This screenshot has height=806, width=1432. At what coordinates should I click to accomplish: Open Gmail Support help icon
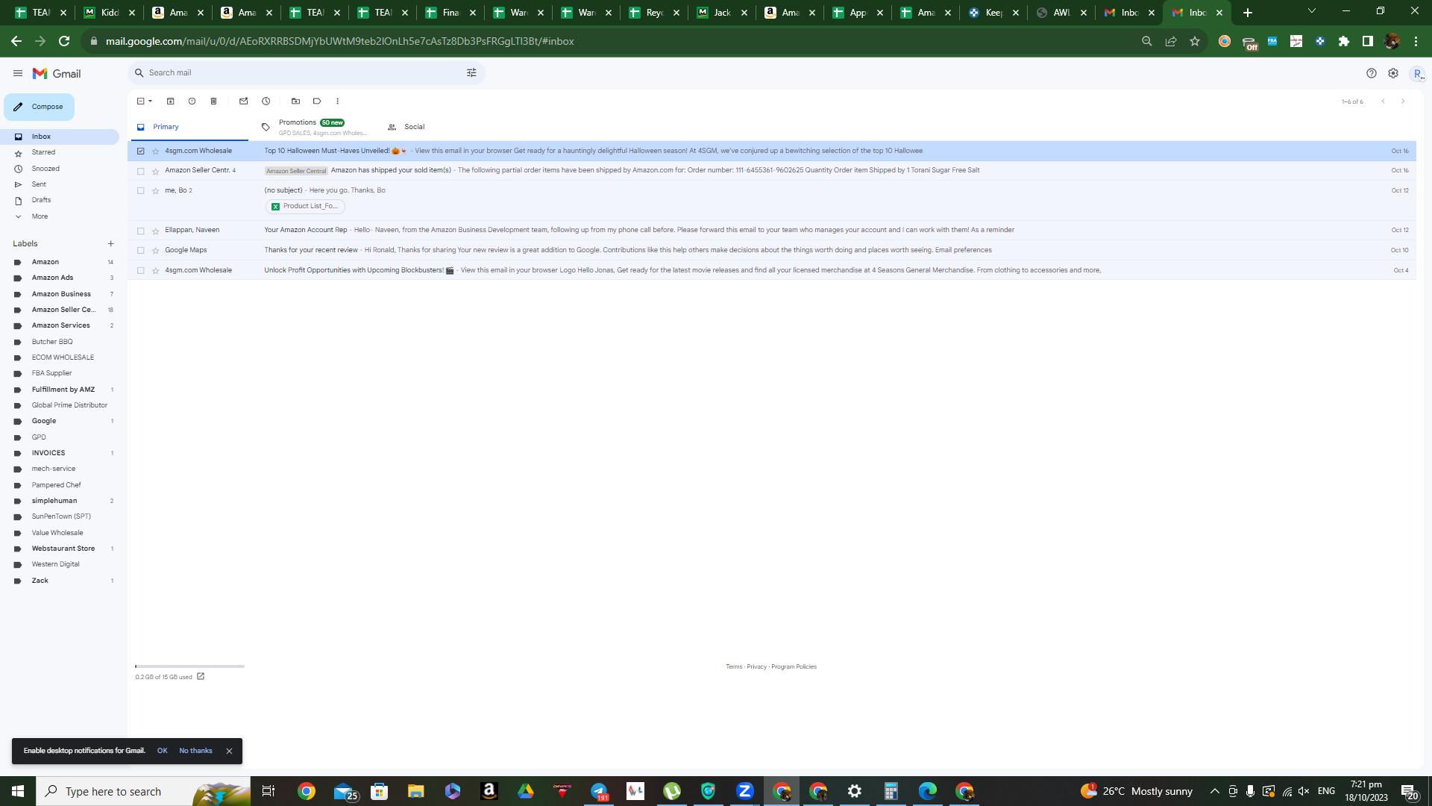point(1371,73)
